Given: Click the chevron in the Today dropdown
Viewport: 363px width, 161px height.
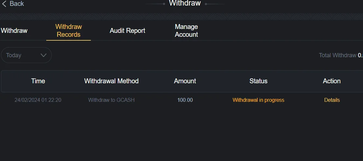Looking at the screenshot, I should point(44,55).
